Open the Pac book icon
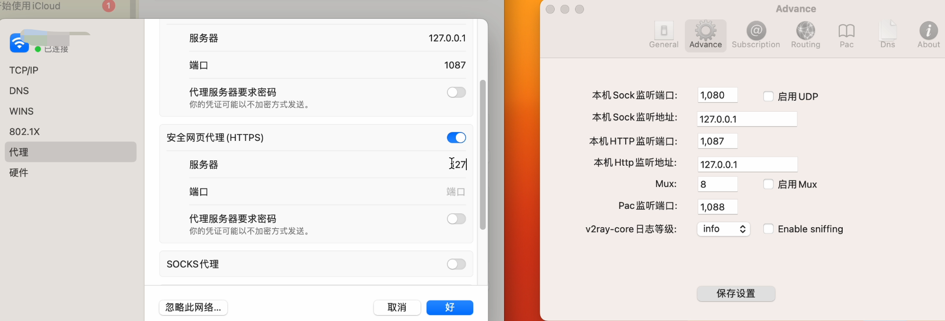The width and height of the screenshot is (945, 321). (846, 31)
